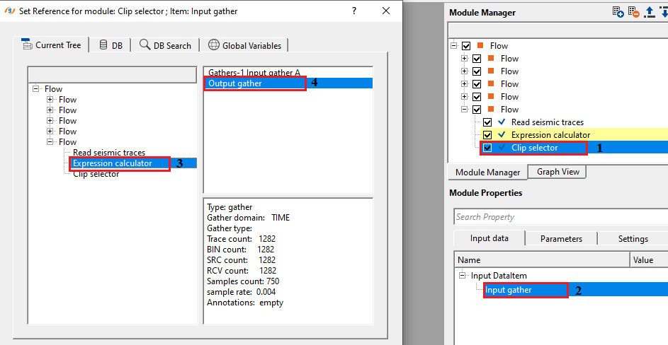
Task: Switch to the Graph View tab
Action: [557, 172]
